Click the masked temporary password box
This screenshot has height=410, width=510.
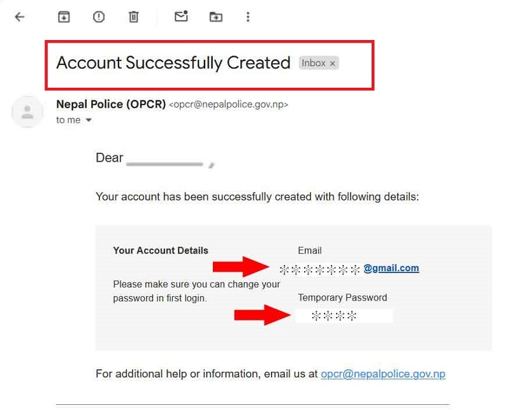point(344,316)
